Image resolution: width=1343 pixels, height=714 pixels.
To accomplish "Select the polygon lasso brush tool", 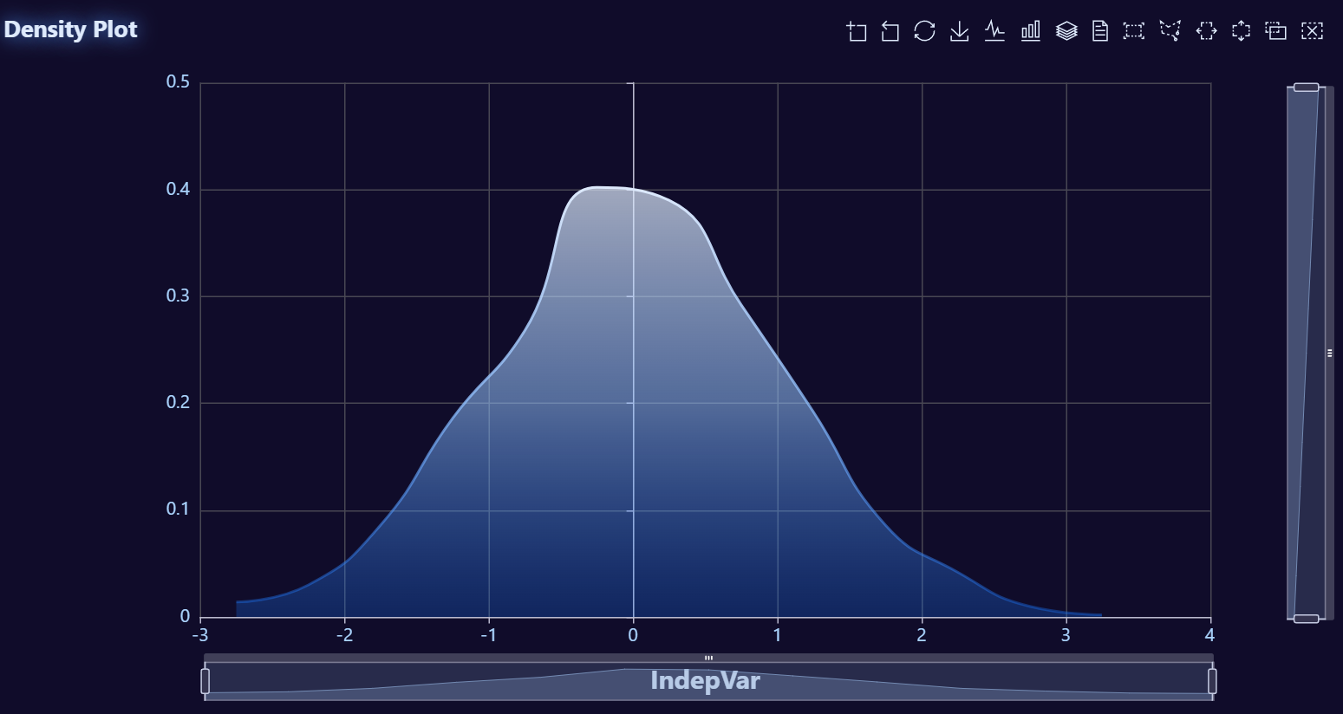I will click(x=1170, y=31).
